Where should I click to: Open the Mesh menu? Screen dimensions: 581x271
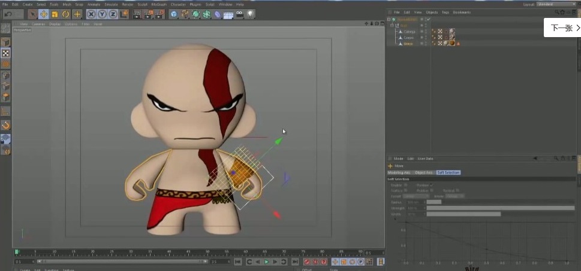(x=67, y=4)
